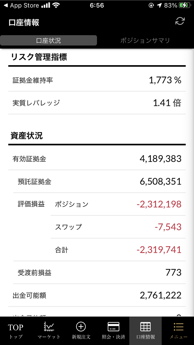The height and width of the screenshot is (345, 194).
Task: Tap the スワップ loss value
Action: click(x=168, y=227)
